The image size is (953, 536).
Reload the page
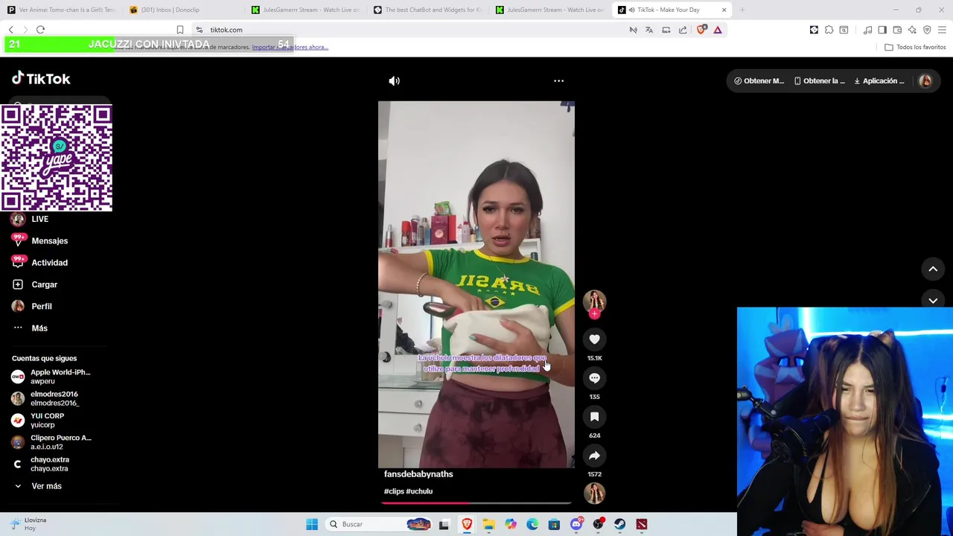pyautogui.click(x=40, y=30)
